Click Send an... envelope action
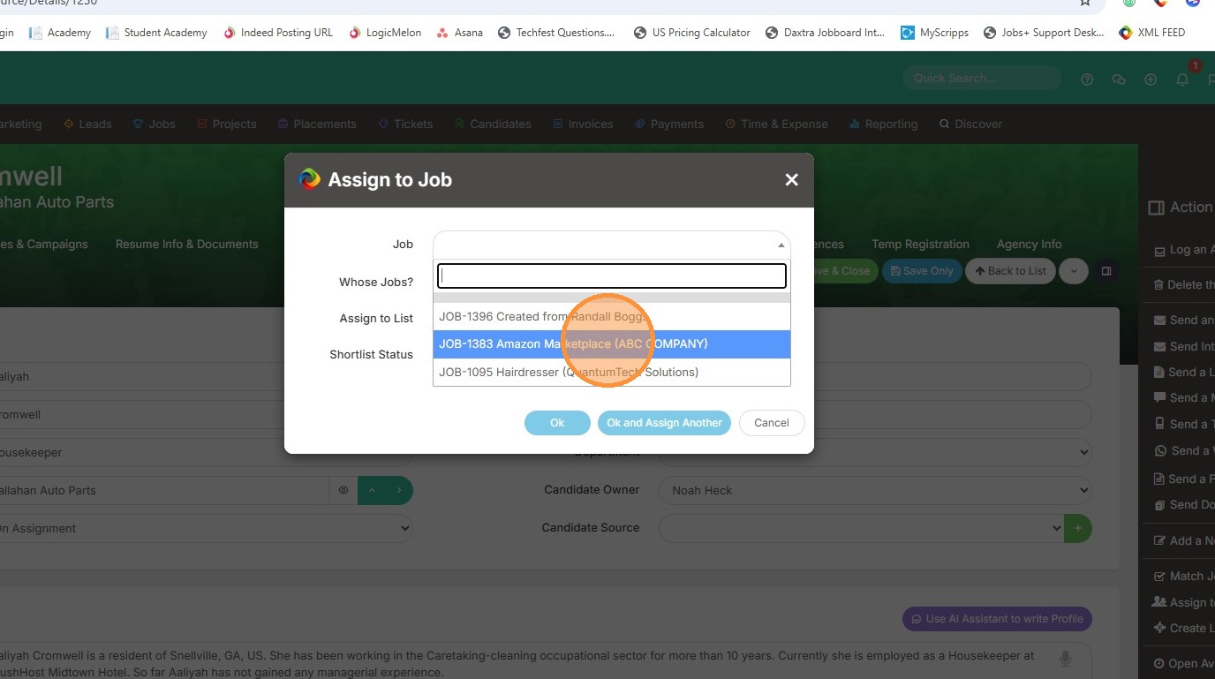This screenshot has height=679, width=1215. (x=1184, y=320)
